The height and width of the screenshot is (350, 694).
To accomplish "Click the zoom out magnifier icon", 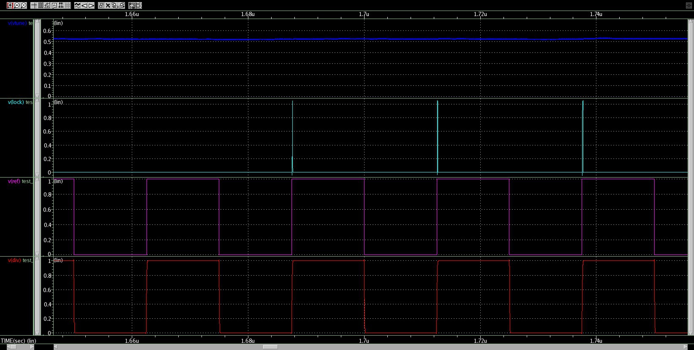I will click(x=16, y=5).
